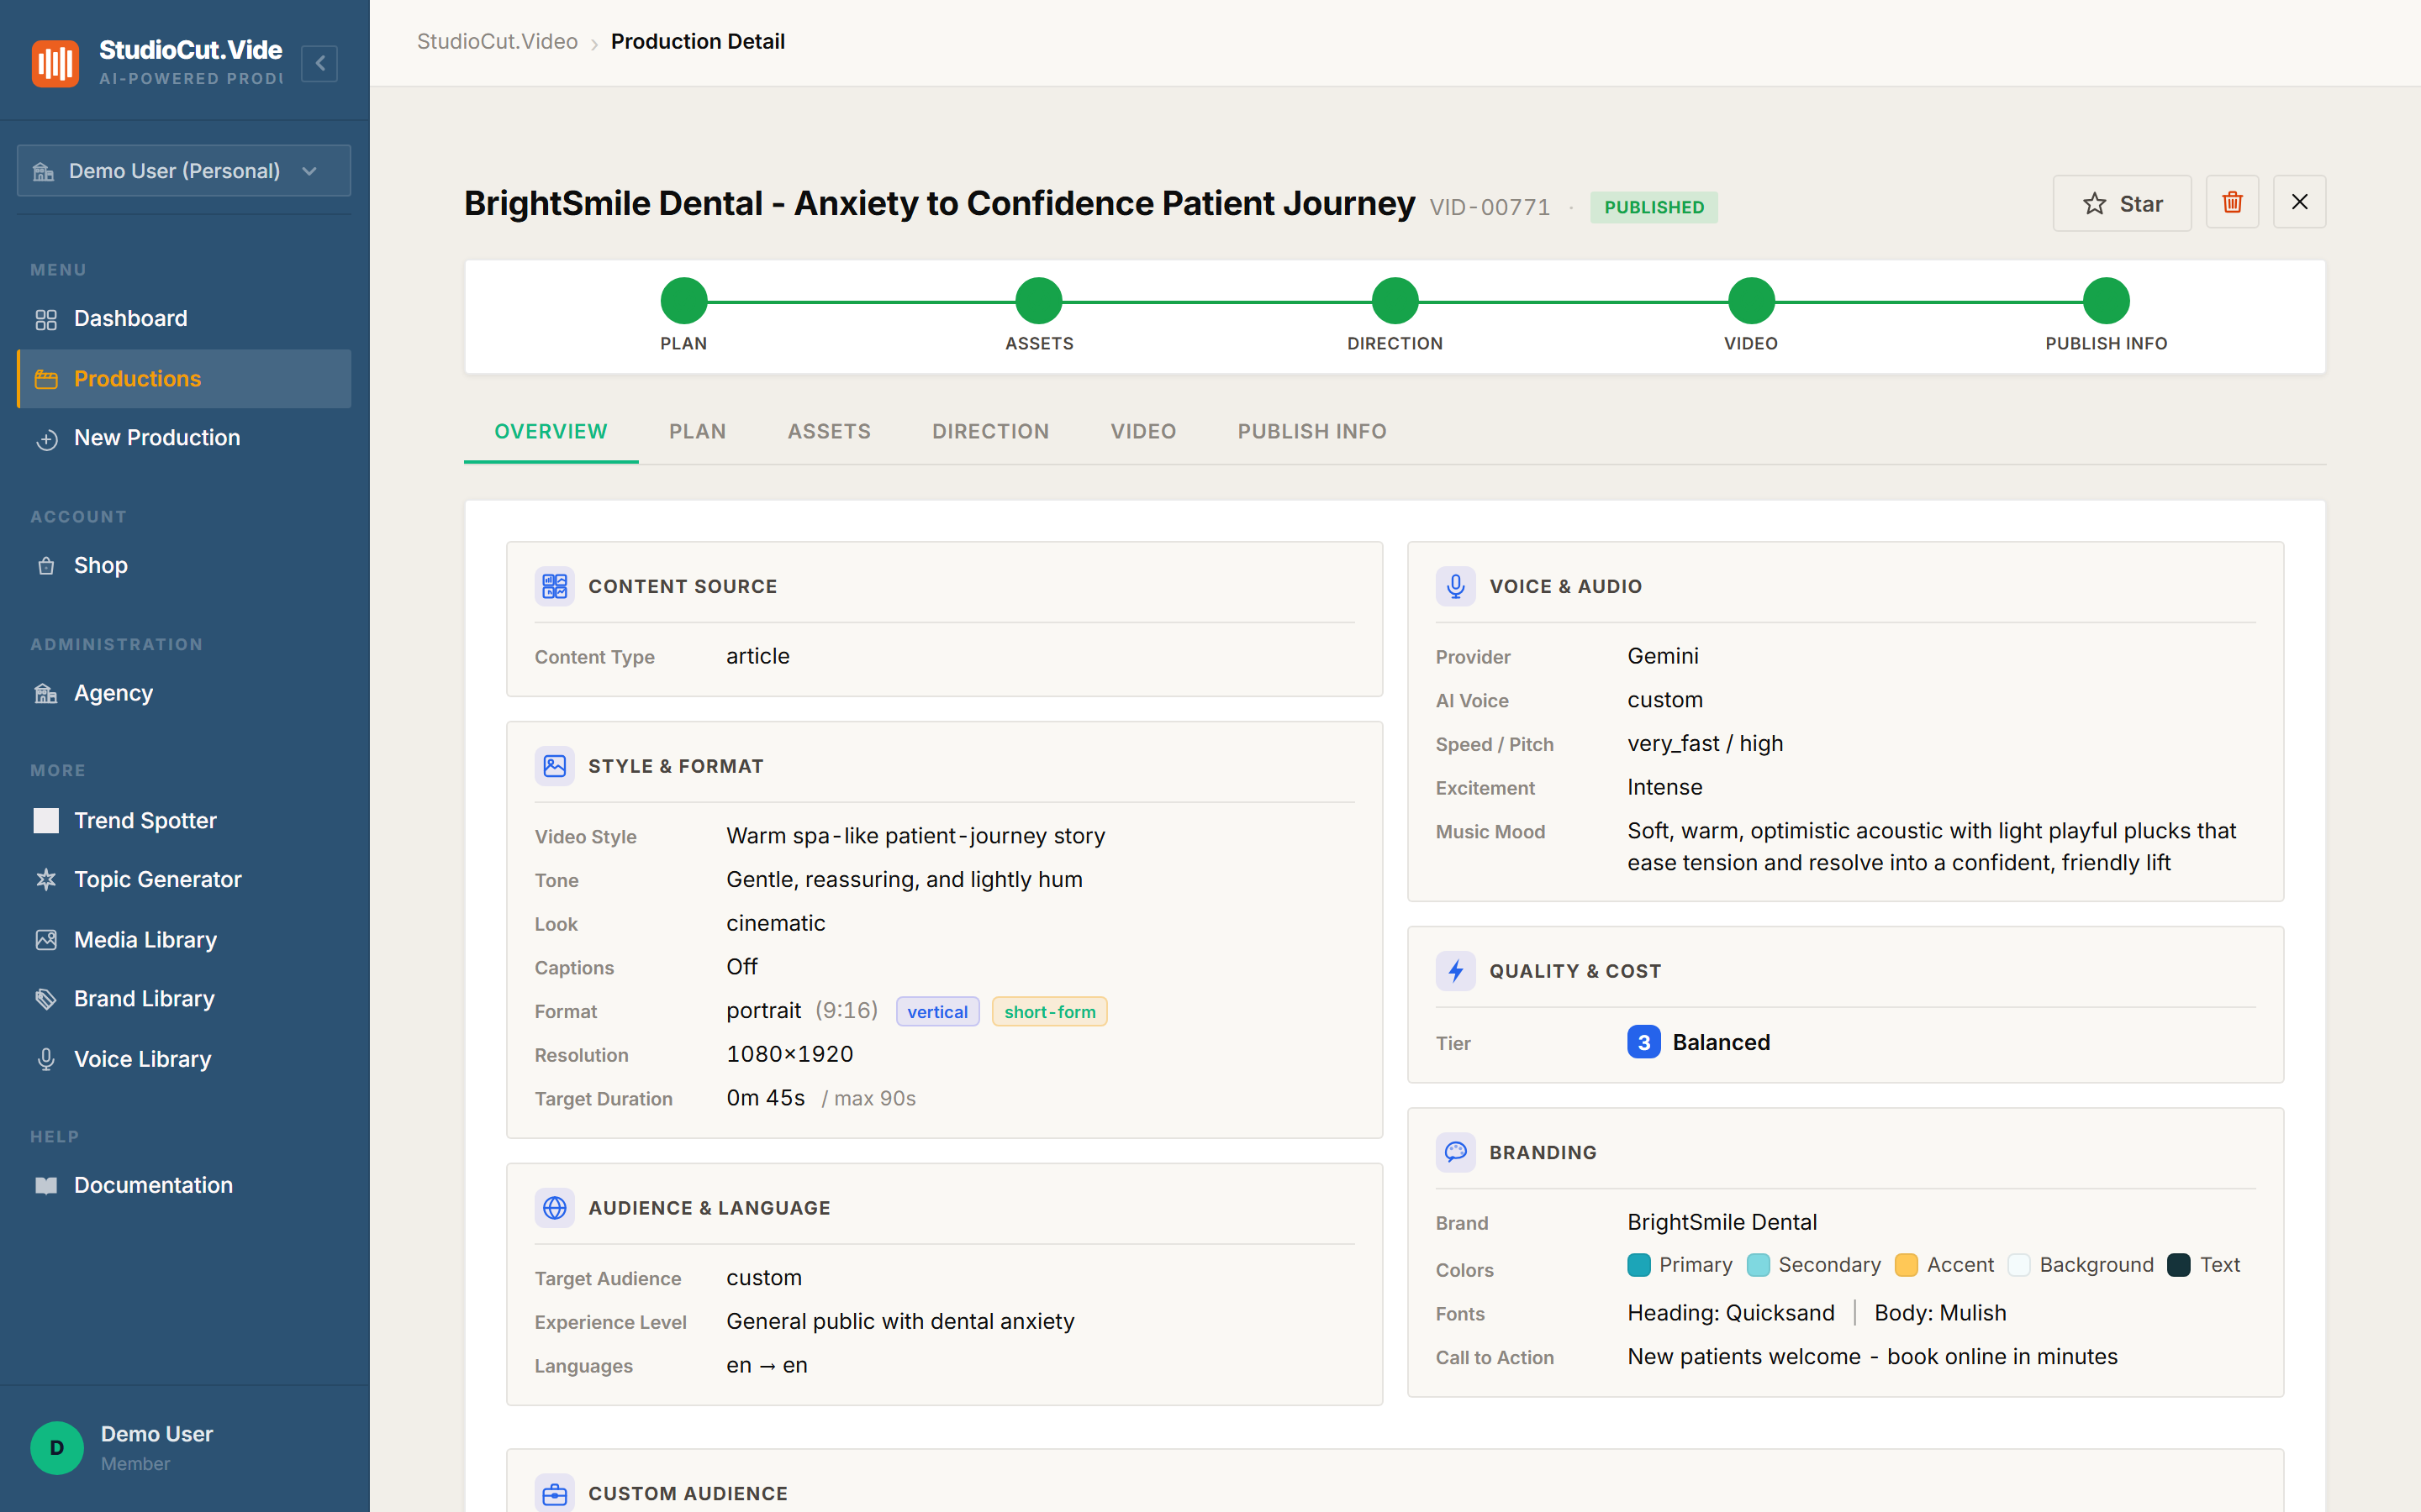The height and width of the screenshot is (1512, 2421).
Task: Click the Primary brand color swatch
Action: click(1638, 1265)
